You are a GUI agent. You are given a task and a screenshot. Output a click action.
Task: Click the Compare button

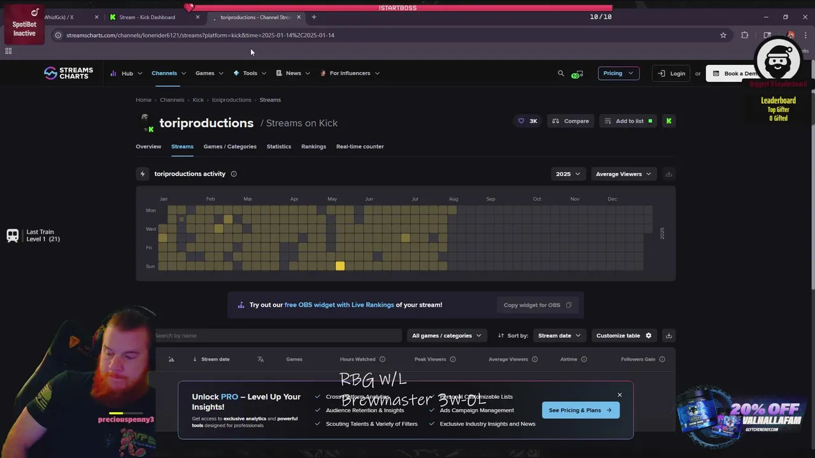pos(570,121)
